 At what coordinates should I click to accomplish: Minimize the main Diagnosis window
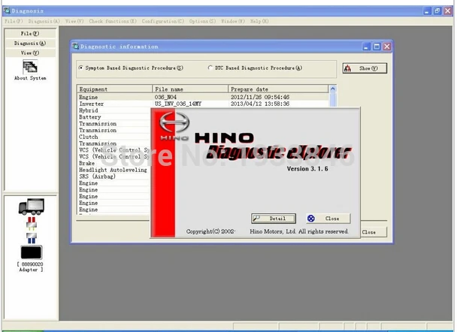coord(427,11)
